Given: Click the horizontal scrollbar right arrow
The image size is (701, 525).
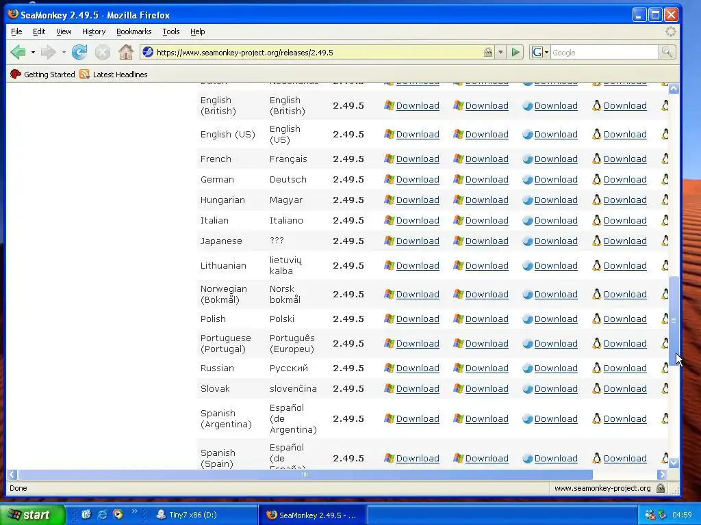Looking at the screenshot, I should click(662, 474).
